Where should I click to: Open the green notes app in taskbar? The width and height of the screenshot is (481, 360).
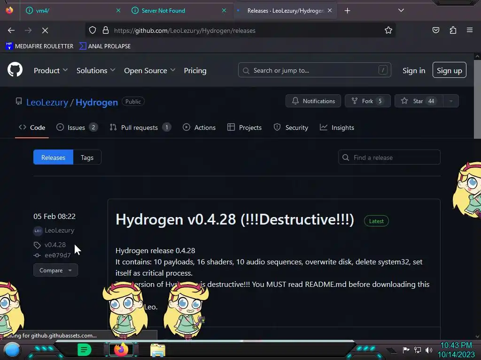point(85,350)
